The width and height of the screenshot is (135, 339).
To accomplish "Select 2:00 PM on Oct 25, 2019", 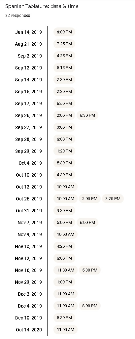I will pos(90,199).
